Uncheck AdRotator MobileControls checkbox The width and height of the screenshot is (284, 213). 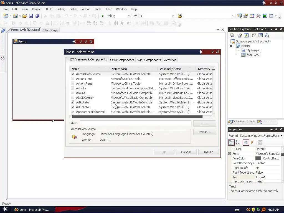(73, 102)
